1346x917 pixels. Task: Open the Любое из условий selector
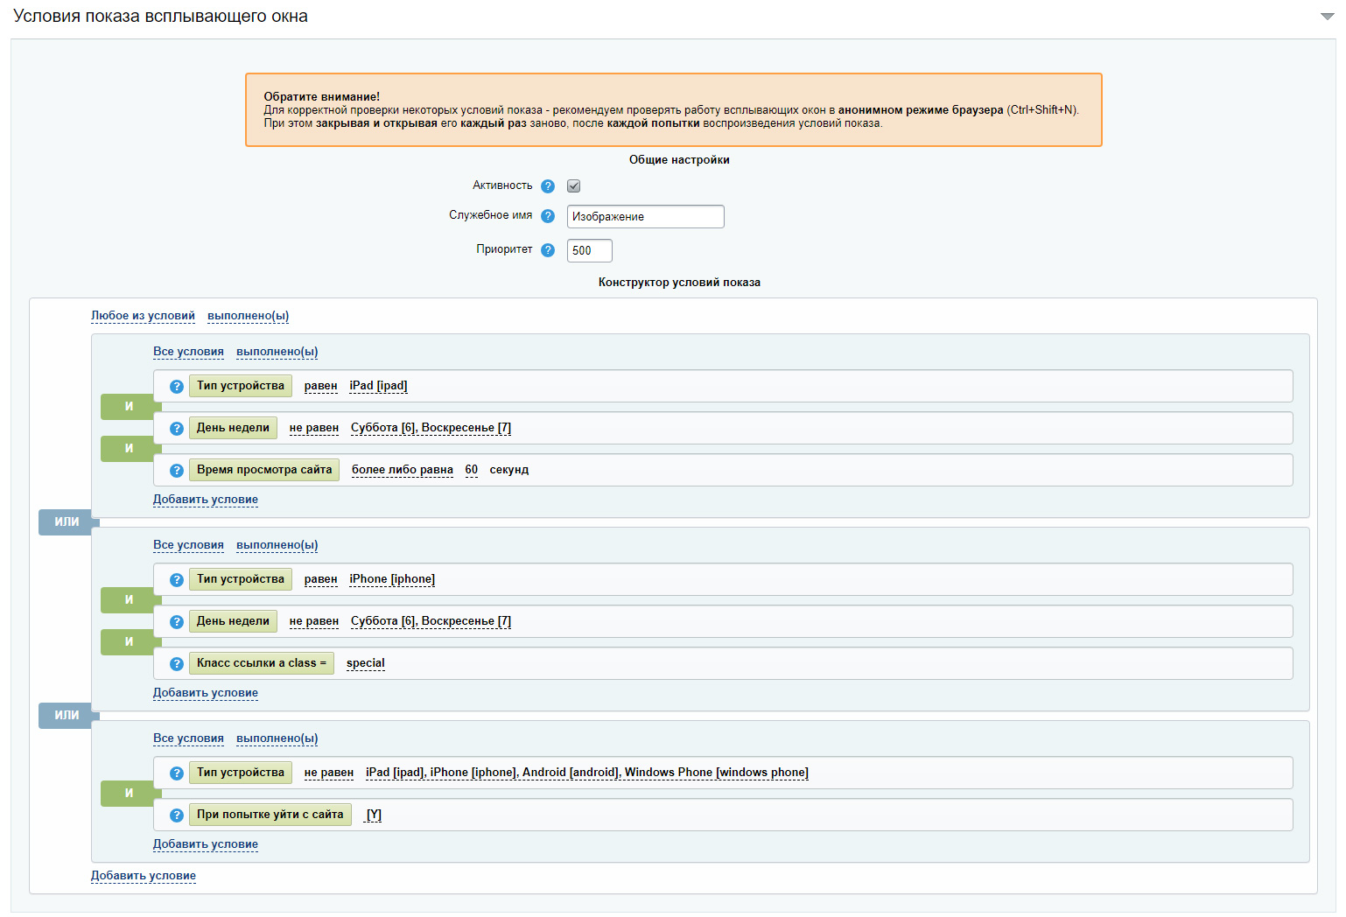pyautogui.click(x=143, y=316)
